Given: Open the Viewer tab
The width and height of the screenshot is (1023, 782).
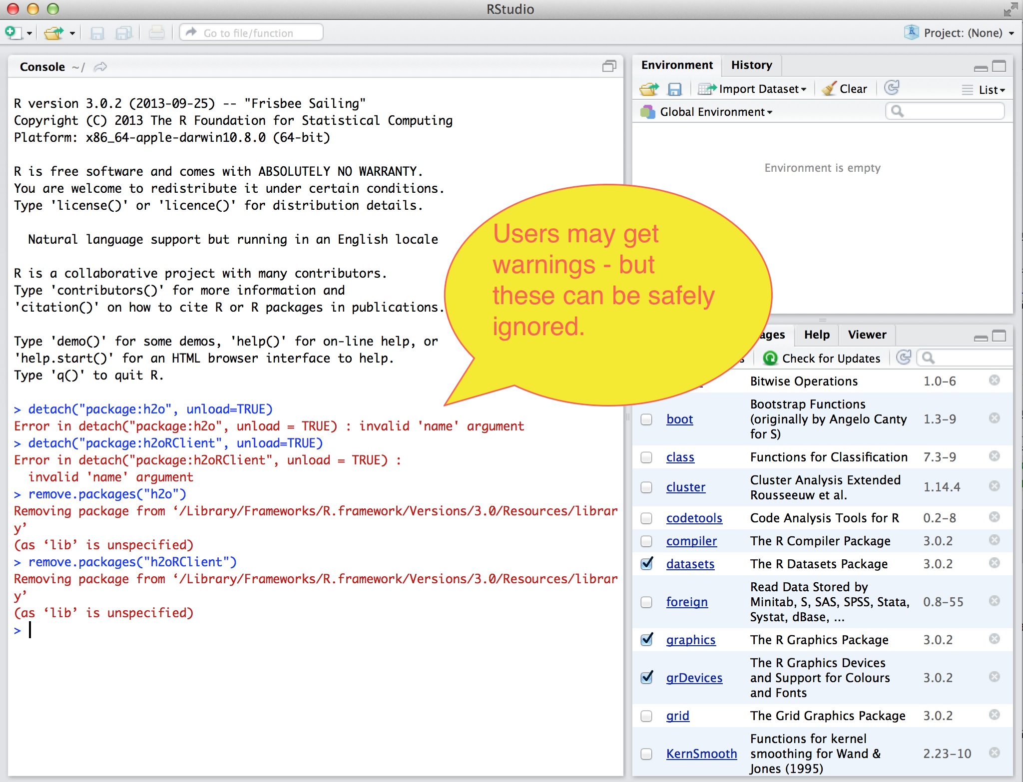Looking at the screenshot, I should click(867, 335).
